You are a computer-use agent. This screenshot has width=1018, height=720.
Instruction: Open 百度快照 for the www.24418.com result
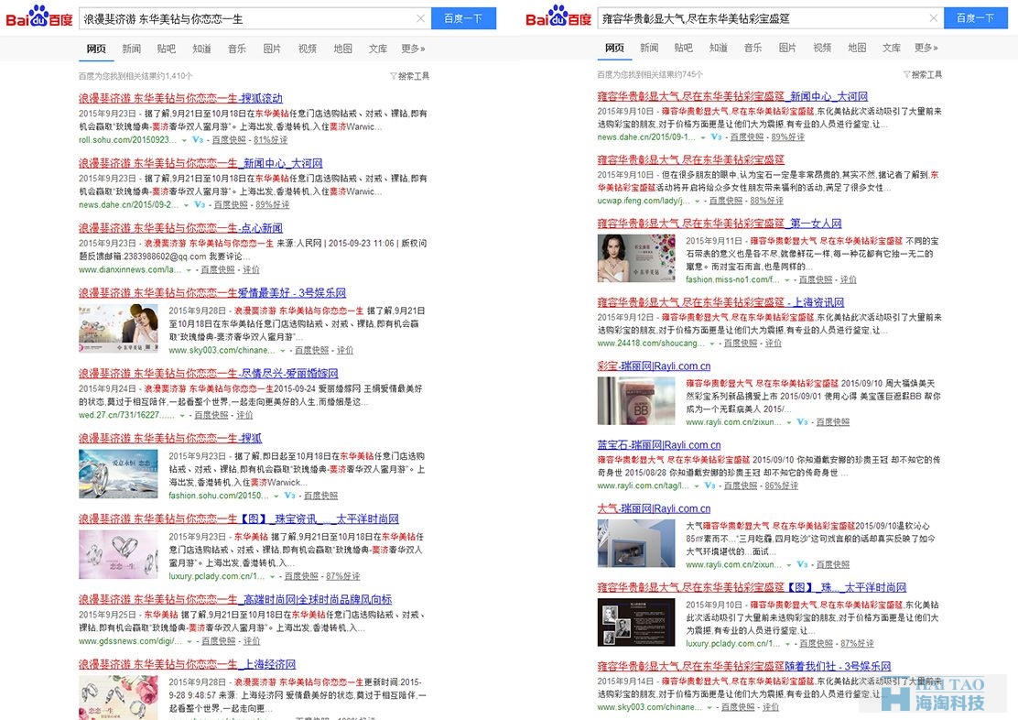coord(741,344)
